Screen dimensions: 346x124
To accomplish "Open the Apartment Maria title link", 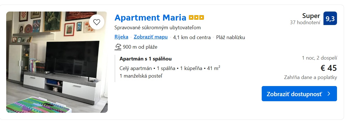I will click(x=150, y=18).
